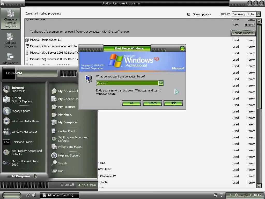The image size is (265, 199).
Task: Open Windows Messenger
Action: click(x=23, y=132)
